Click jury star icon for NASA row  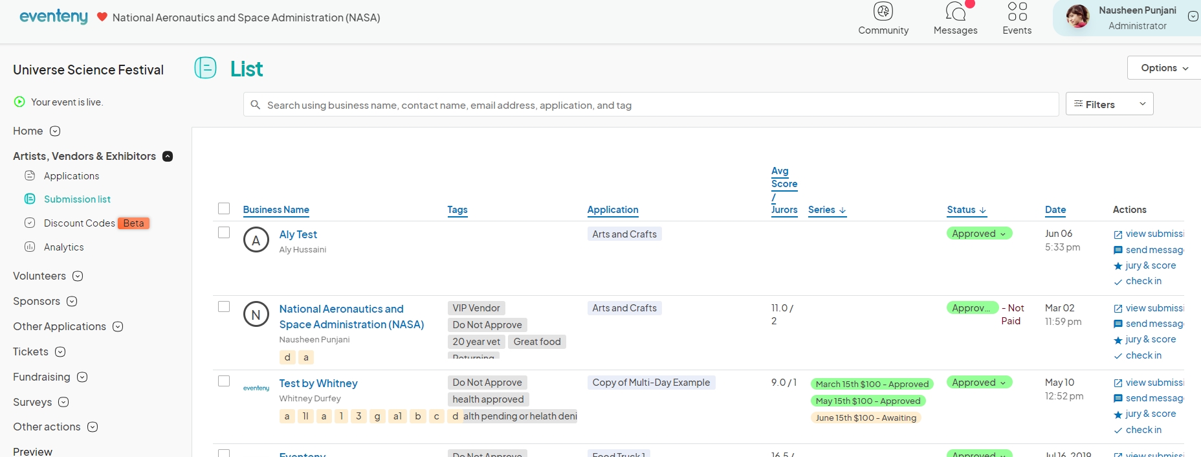click(1118, 340)
